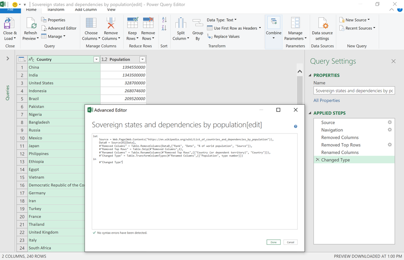Click the Remove Columns icon
404x260 pixels.
(x=110, y=24)
